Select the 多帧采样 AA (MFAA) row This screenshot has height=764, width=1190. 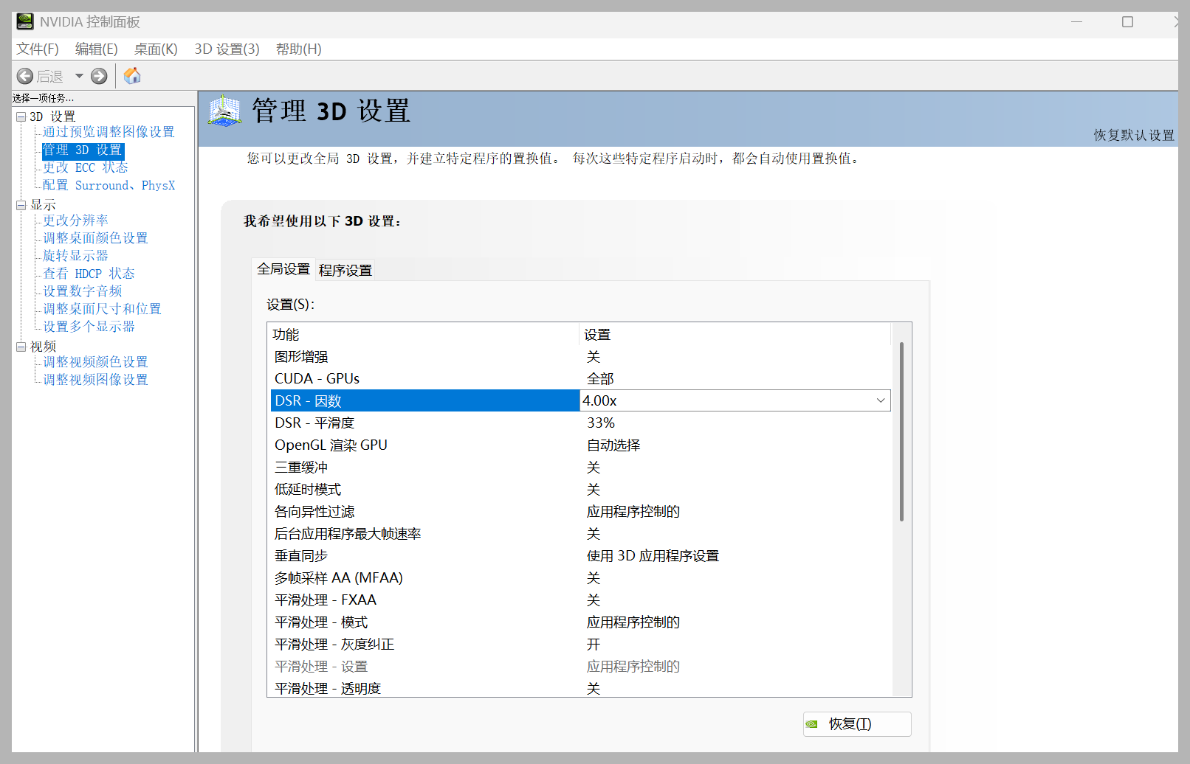point(580,577)
